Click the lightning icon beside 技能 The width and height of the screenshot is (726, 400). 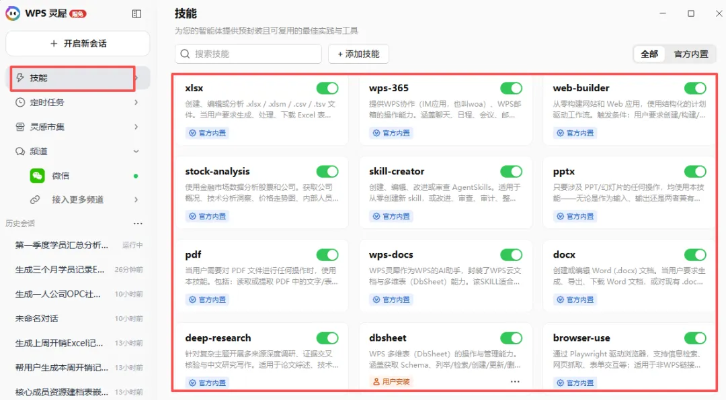pos(20,78)
